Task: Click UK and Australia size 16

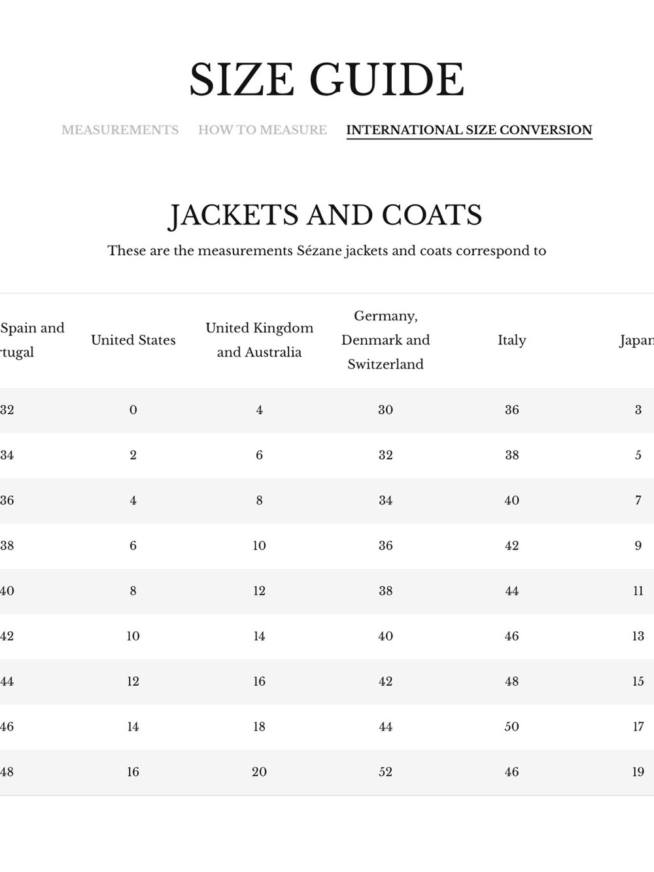Action: (x=260, y=681)
